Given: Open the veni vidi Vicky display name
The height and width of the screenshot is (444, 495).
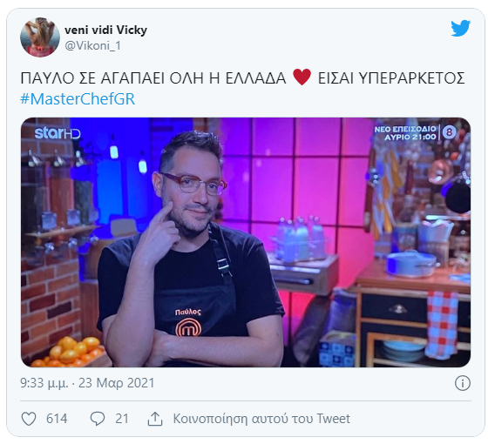Looking at the screenshot, I should tap(105, 30).
